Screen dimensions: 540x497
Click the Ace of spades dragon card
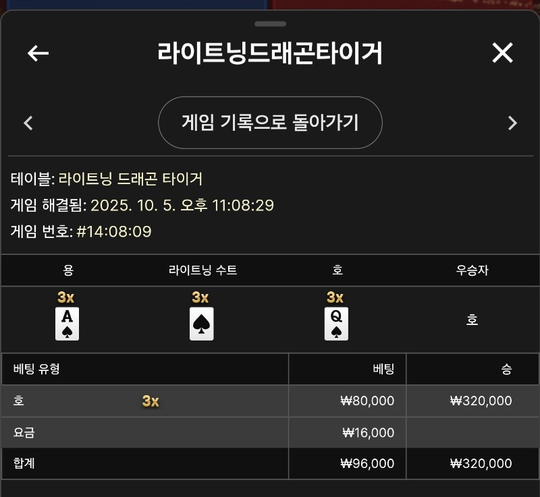tap(67, 324)
